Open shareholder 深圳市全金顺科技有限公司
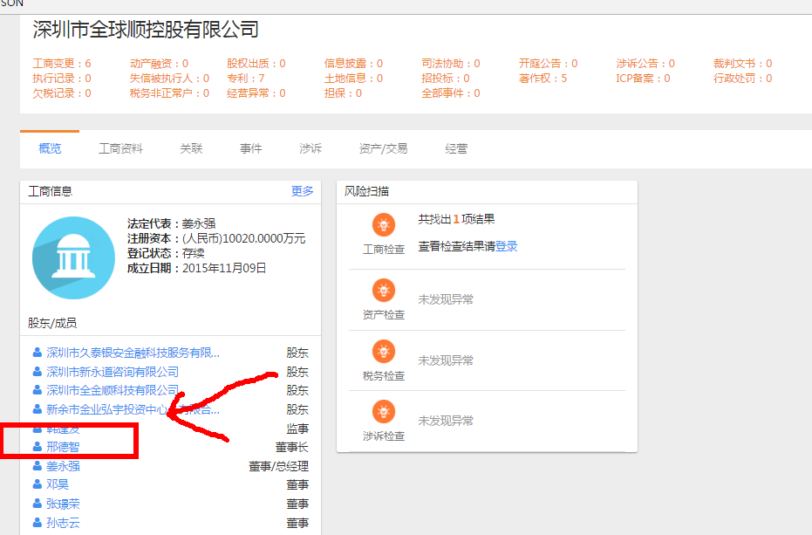 click(113, 390)
